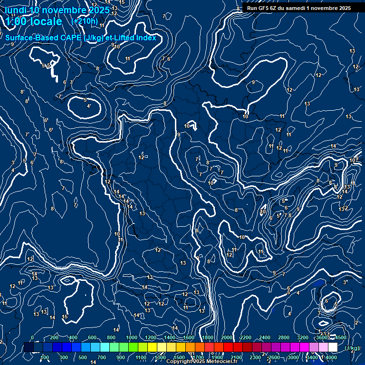Choose the 500–600 J/kg azure swatch
The width and height of the screenshot is (365, 365).
86,347
